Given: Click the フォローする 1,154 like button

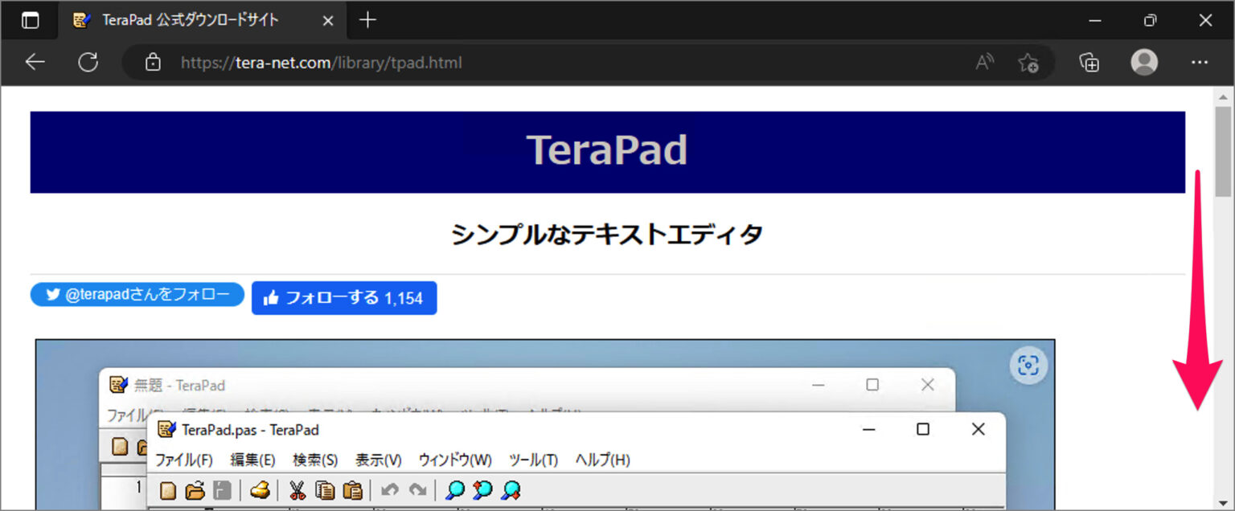Looking at the screenshot, I should tap(344, 297).
